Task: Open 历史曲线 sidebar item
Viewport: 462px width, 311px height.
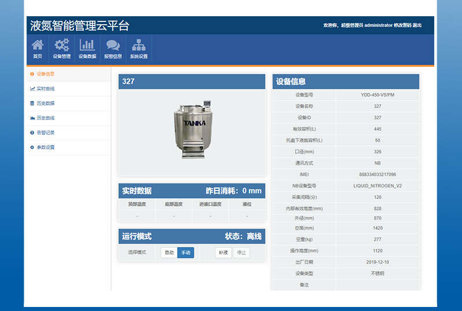Action: click(x=45, y=118)
